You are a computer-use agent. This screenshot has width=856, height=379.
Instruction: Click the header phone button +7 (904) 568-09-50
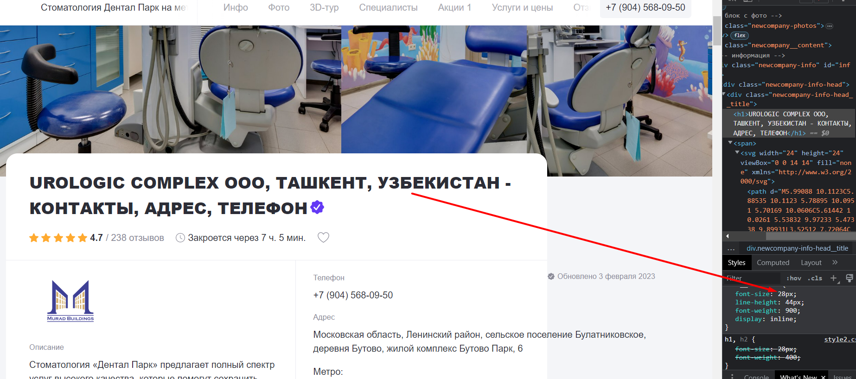coord(645,8)
